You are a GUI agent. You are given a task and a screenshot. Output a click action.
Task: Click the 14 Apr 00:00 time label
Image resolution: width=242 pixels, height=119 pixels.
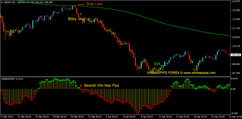[x=183, y=117]
